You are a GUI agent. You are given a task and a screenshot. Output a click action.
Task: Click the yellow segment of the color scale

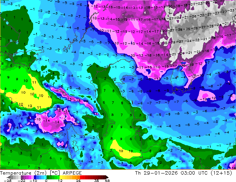[61, 177]
